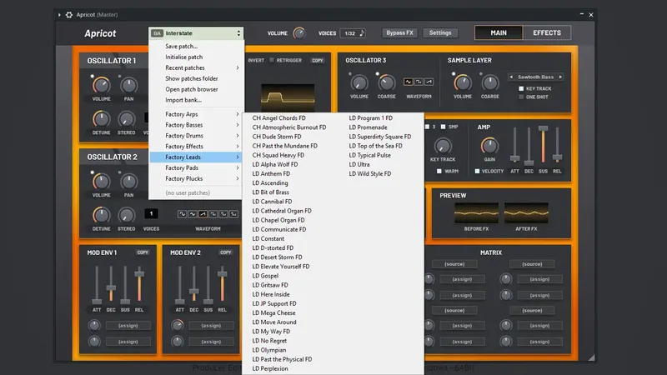Toggle the AMP VELOCITY checkbox
This screenshot has width=667, height=375.
477,171
